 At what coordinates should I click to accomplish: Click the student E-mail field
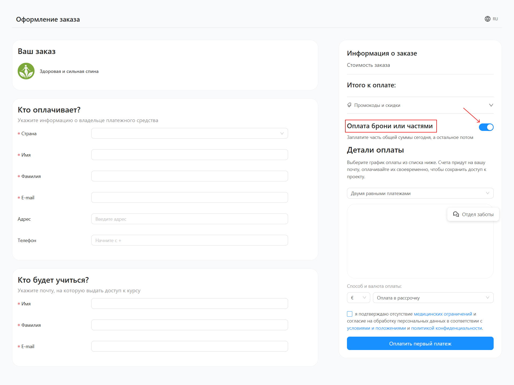189,346
